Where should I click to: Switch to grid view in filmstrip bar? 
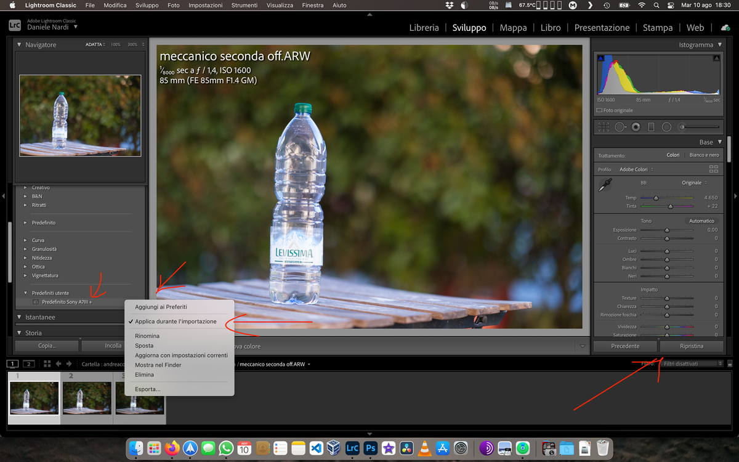[x=47, y=364]
